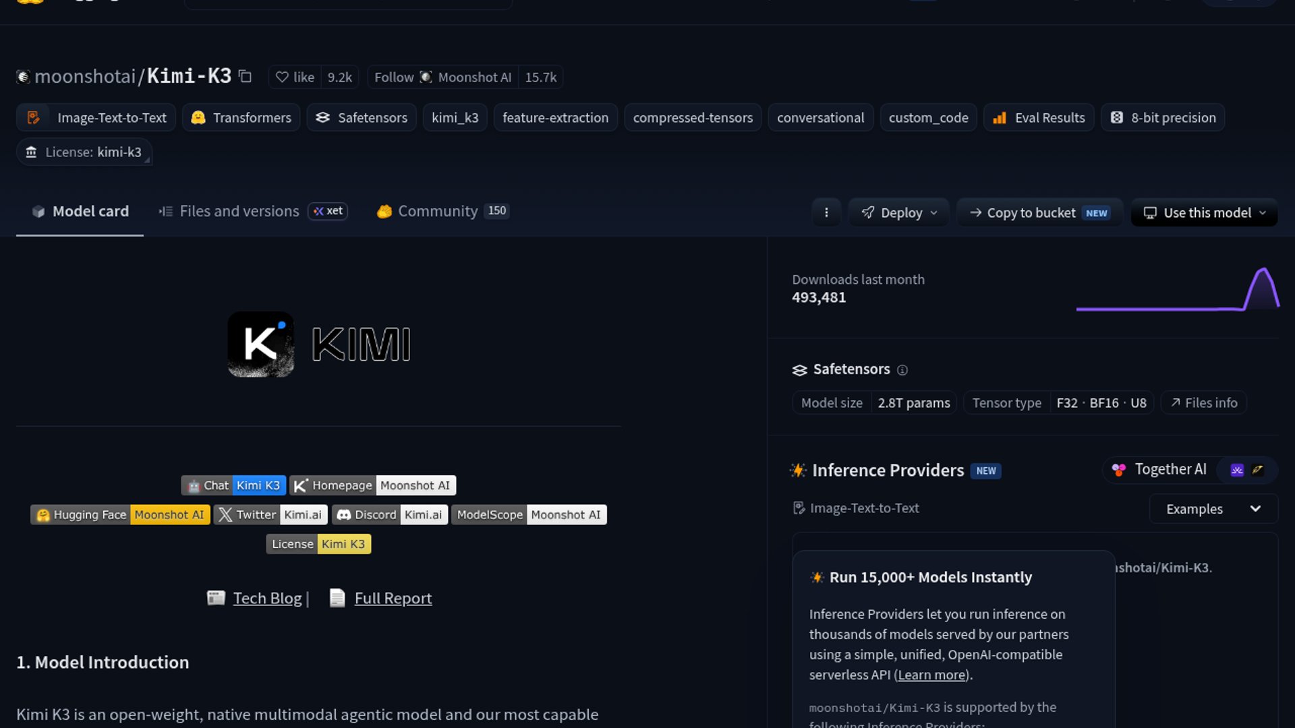Expand the Examples dropdown

[x=1213, y=509]
